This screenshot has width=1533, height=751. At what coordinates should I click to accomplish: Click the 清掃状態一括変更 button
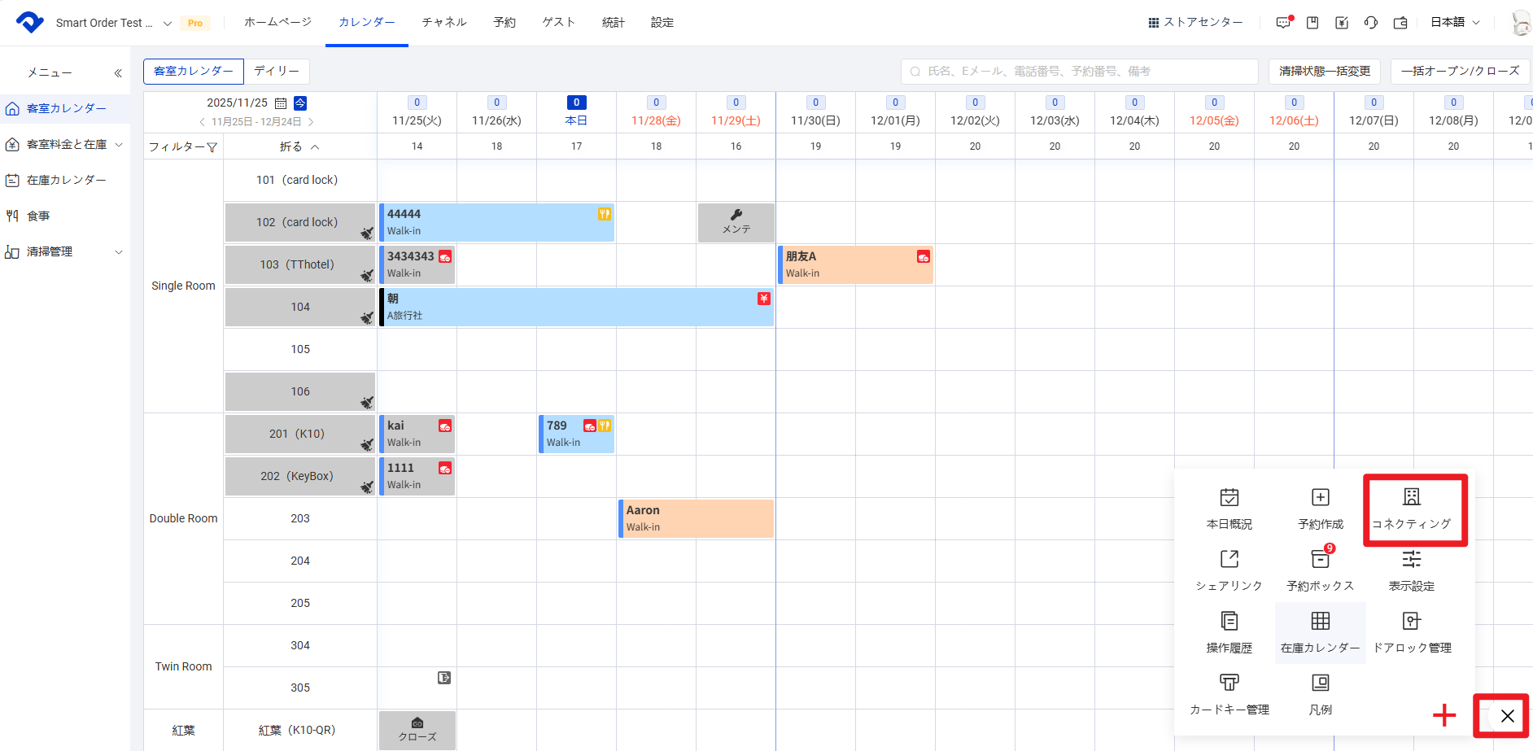point(1324,72)
